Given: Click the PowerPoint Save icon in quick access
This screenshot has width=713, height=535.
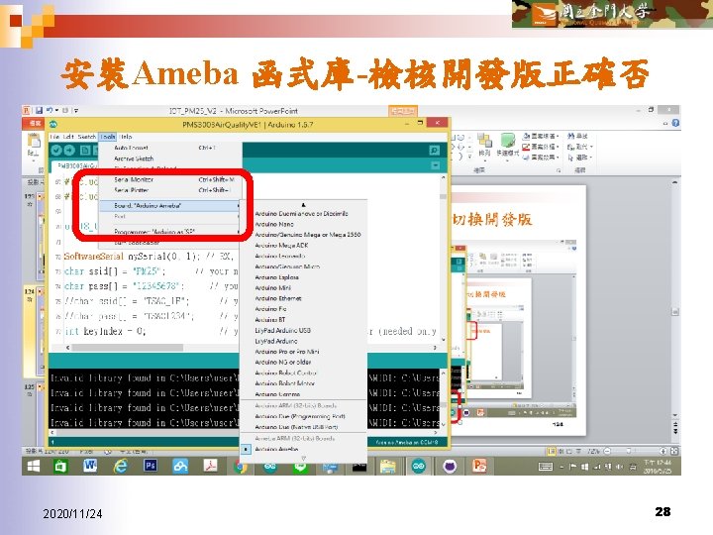Looking at the screenshot, I should click(39, 111).
